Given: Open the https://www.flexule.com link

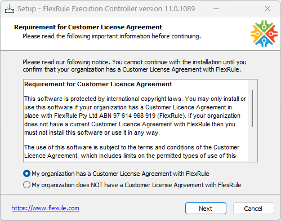Looking at the screenshot, I should click(x=46, y=208).
